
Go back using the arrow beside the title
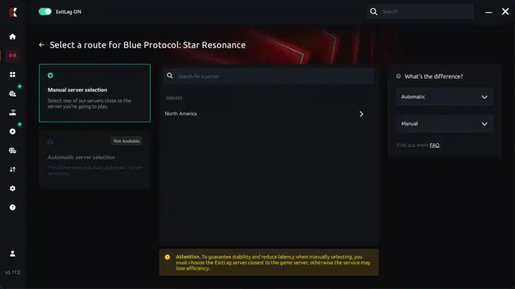(41, 45)
